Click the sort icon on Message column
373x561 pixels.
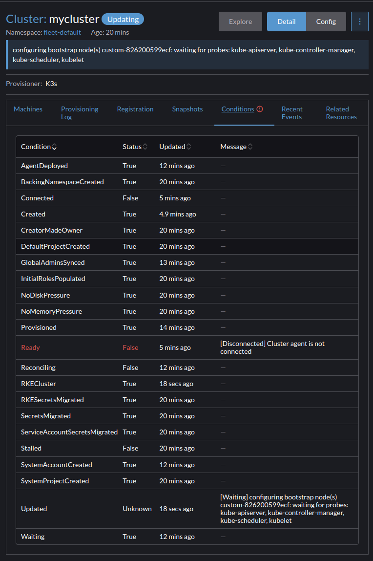249,147
